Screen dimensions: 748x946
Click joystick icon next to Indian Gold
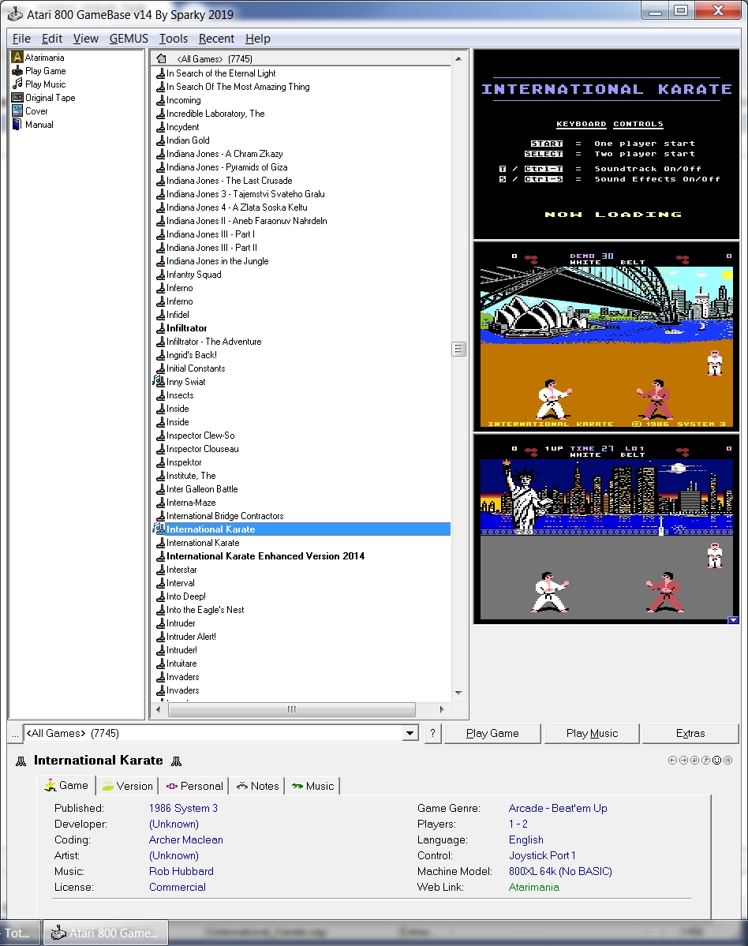point(160,140)
